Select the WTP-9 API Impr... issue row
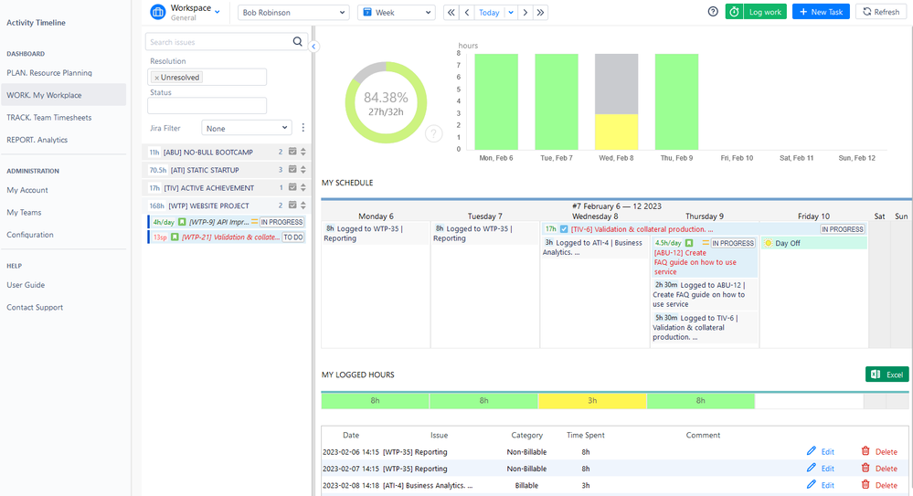This screenshot has height=496, width=913. click(x=227, y=222)
